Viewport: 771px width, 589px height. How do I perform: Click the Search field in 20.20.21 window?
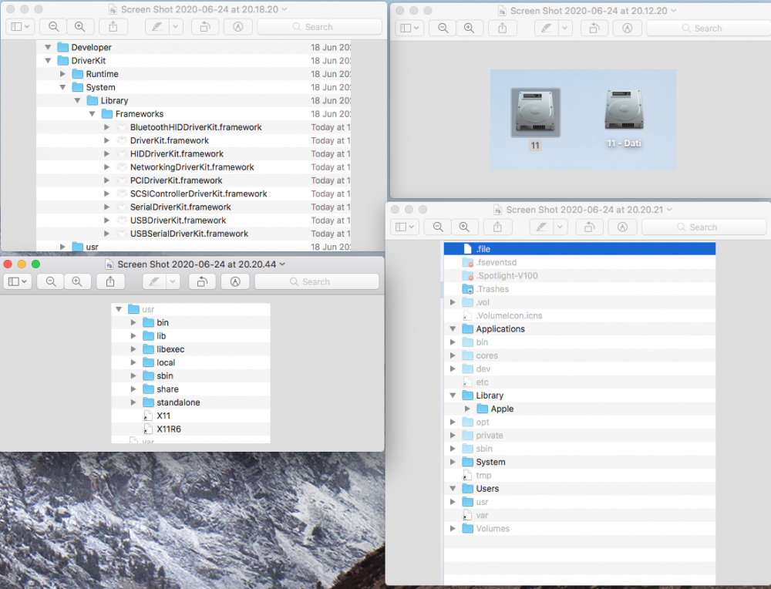(x=704, y=227)
